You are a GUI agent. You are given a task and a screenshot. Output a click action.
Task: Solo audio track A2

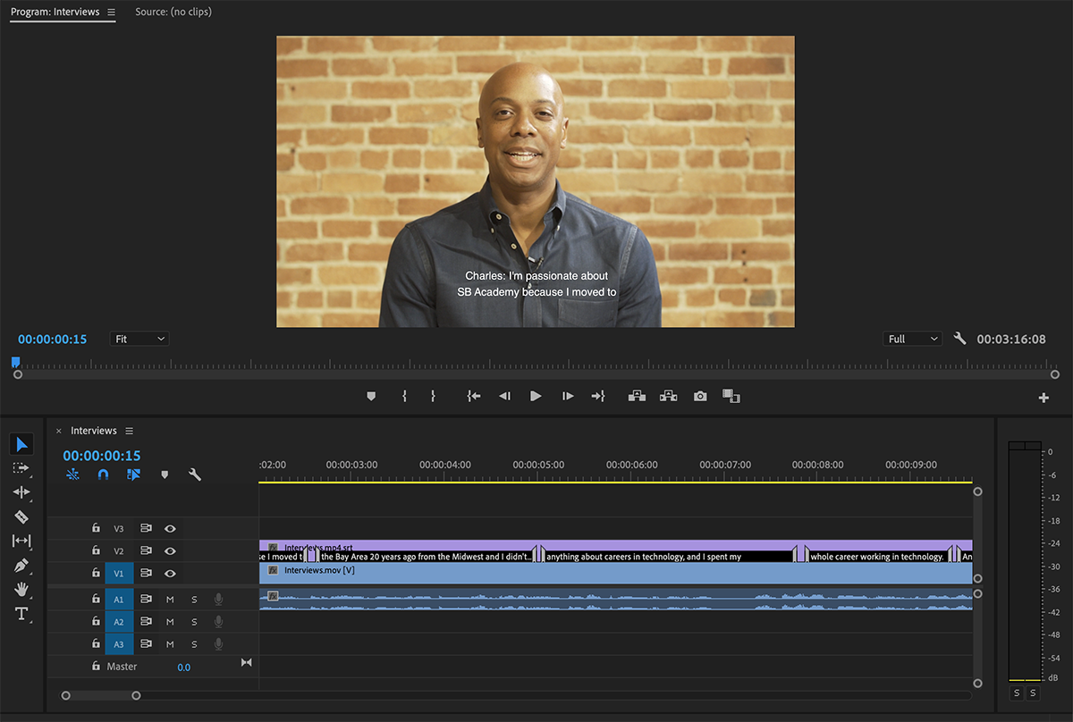coord(194,621)
